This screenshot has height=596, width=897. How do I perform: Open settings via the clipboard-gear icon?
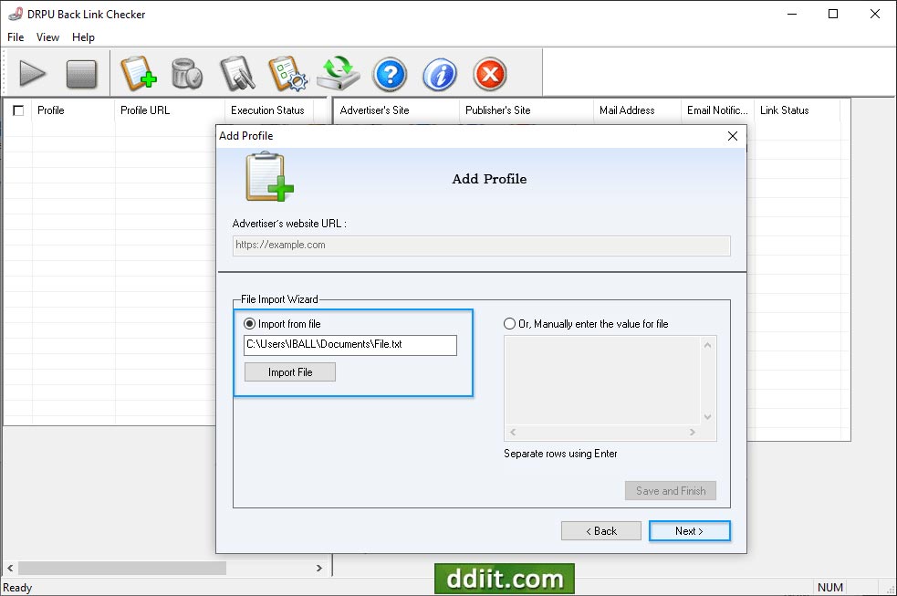(x=287, y=74)
